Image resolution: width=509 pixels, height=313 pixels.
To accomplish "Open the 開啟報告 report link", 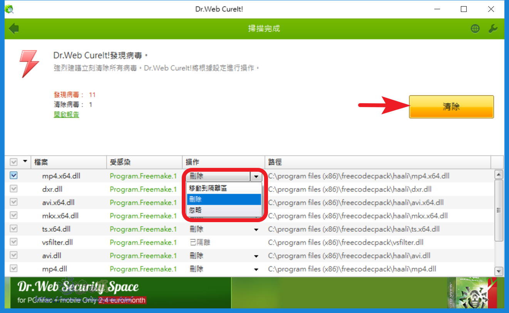I will (x=66, y=114).
